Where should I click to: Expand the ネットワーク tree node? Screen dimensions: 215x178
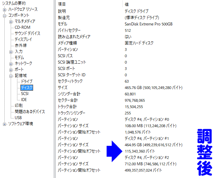click(x=11, y=64)
